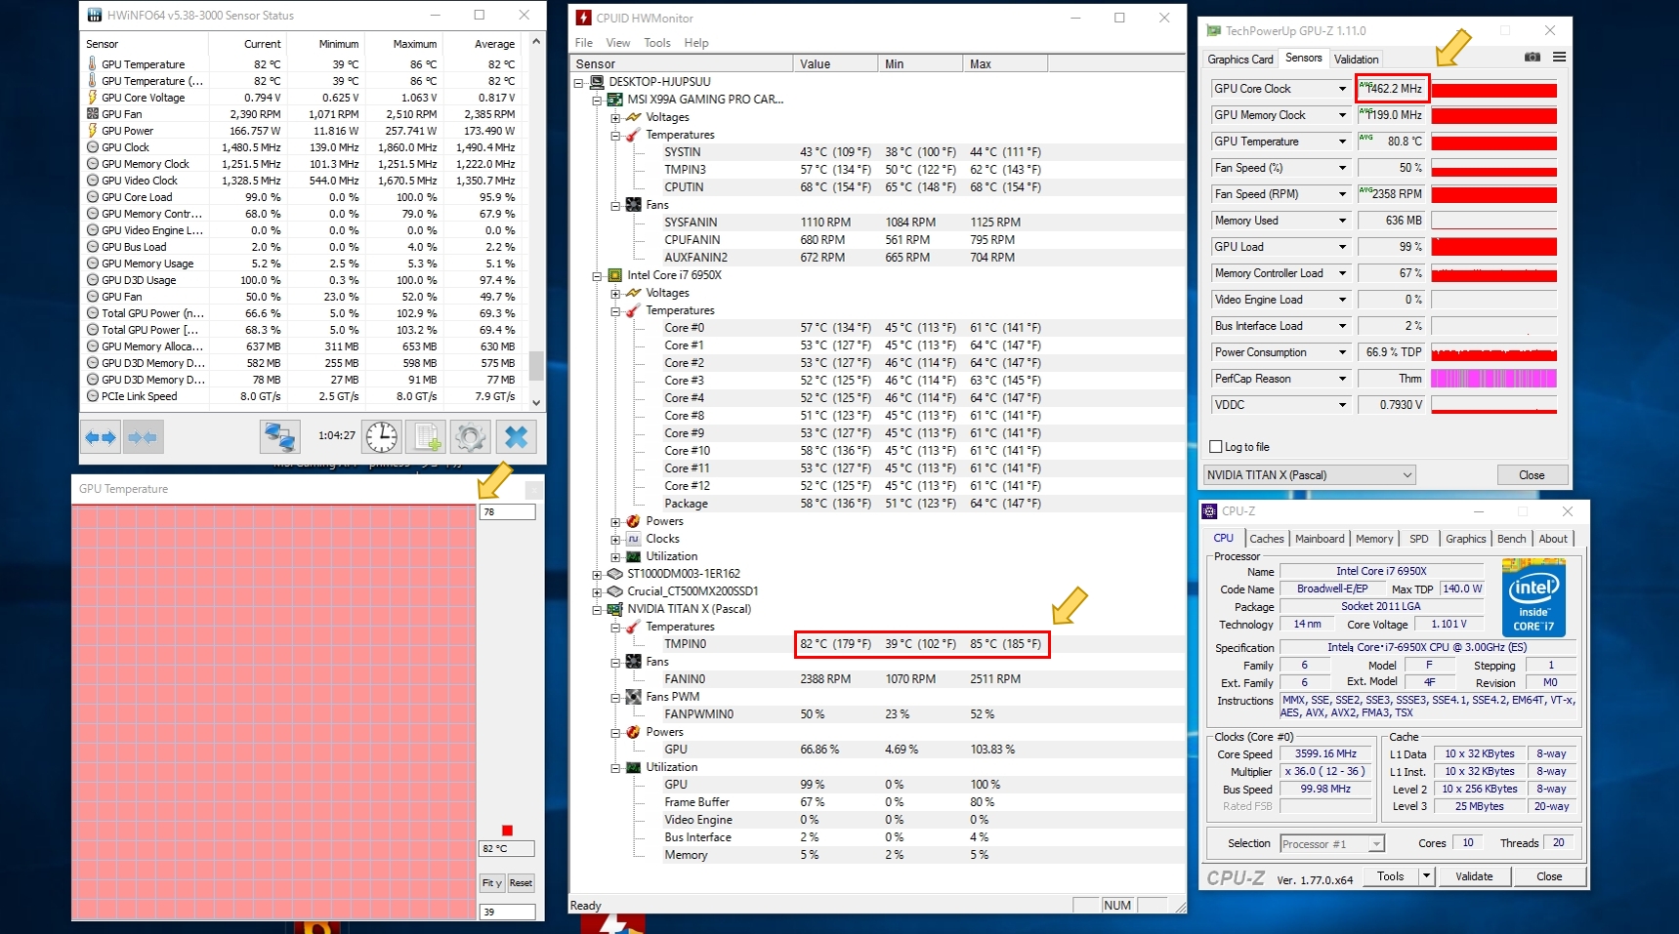The image size is (1679, 934).
Task: Click MSI X99A motherboard icon in HWMonitor
Action: tap(615, 100)
